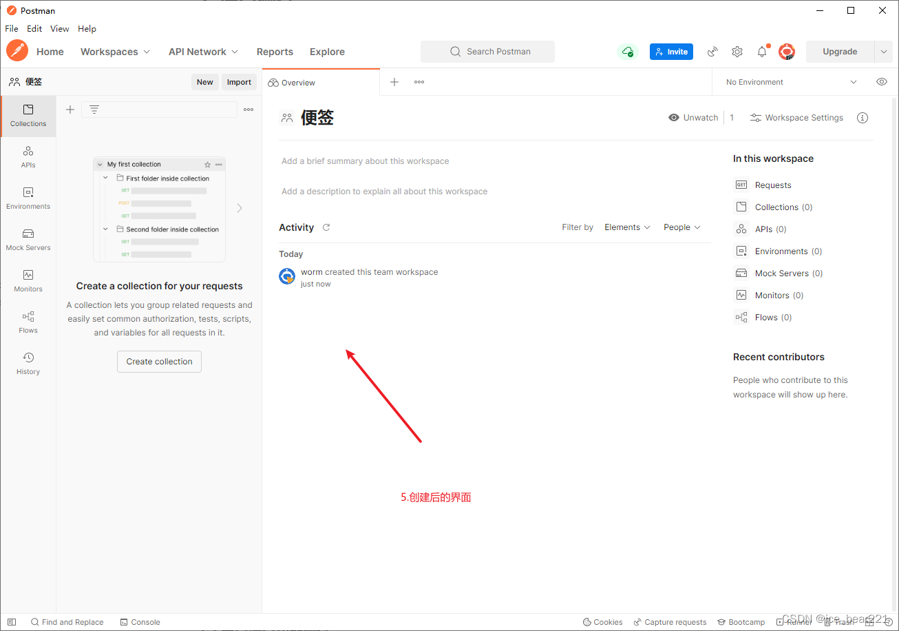Click the blue Invite button
This screenshot has width=899, height=631.
[671, 52]
